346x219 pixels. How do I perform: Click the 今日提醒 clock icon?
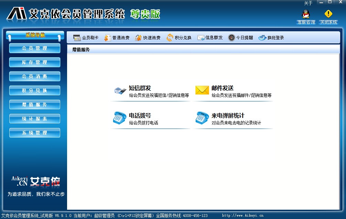pyautogui.click(x=231, y=38)
